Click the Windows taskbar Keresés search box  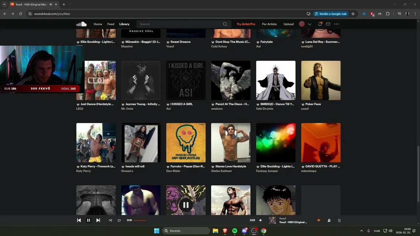(186, 231)
